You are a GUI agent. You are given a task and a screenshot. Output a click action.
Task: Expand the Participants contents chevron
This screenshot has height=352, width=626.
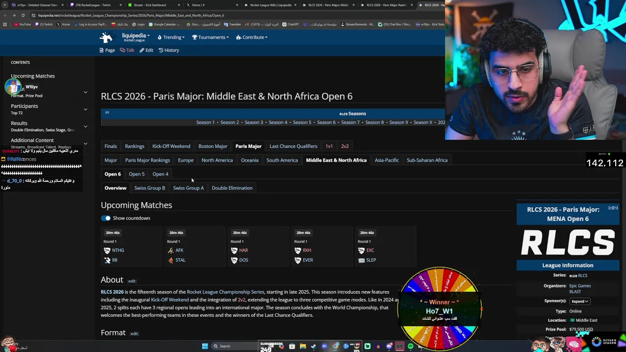point(86,110)
